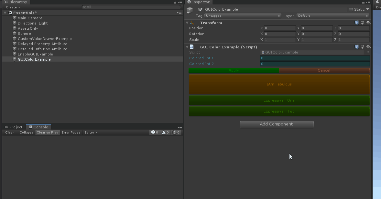The height and width of the screenshot is (199, 381).
Task: Click the Colored Int 1 teal field
Action: point(315,58)
